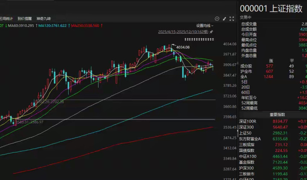Image resolution: width=307 pixels, height=180 pixels.
Task: Select the 基金指数 index row
Action: [273, 162]
